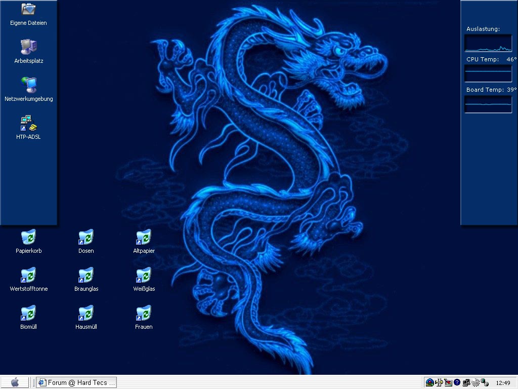The width and height of the screenshot is (518, 389).
Task: Open the Weißglas shortcut
Action: click(144, 275)
